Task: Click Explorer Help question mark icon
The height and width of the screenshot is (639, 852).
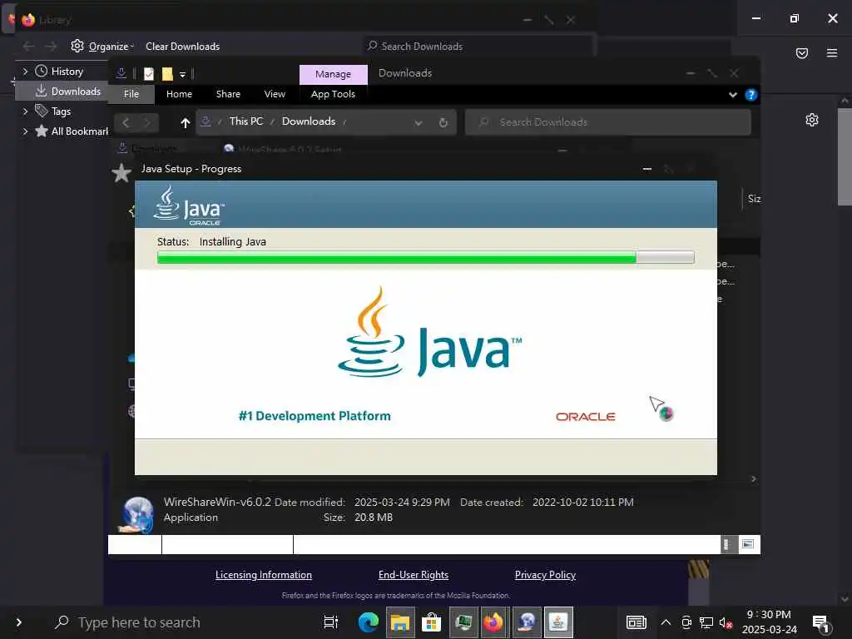Action: (x=751, y=95)
